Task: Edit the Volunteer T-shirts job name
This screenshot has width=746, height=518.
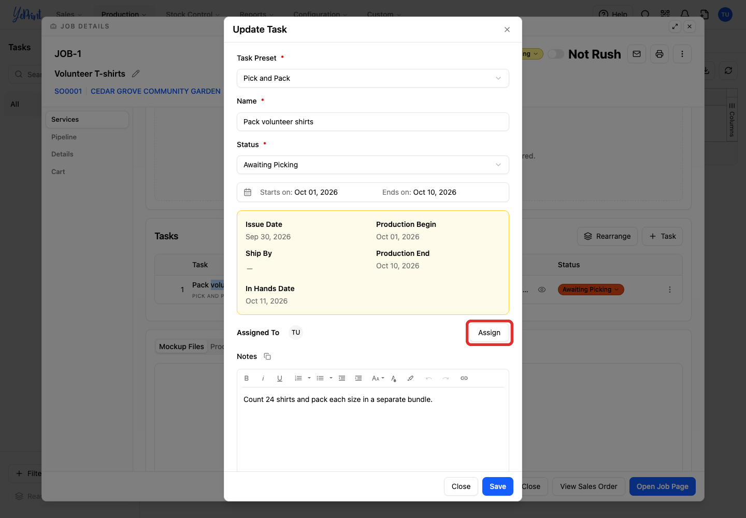Action: point(136,74)
